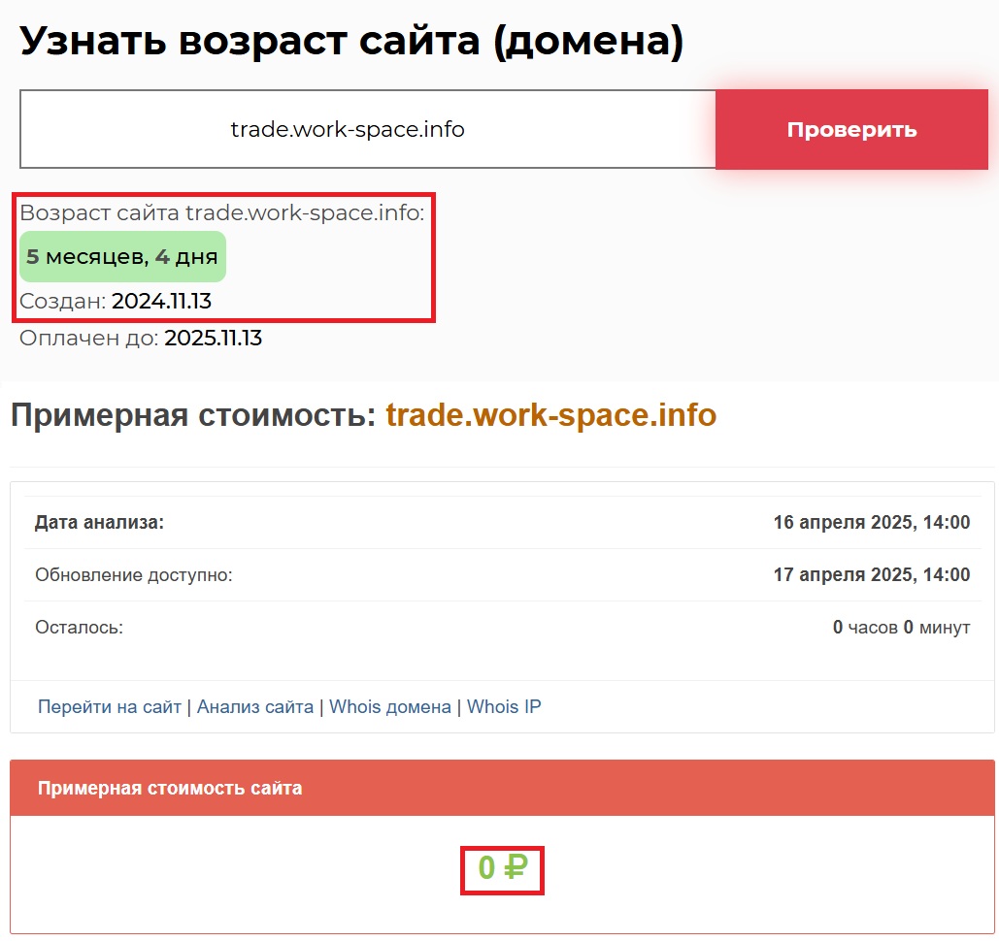Click the green 5 месяцев, 4 дня badge
Viewport: 999px width, 941px height.
[122, 257]
